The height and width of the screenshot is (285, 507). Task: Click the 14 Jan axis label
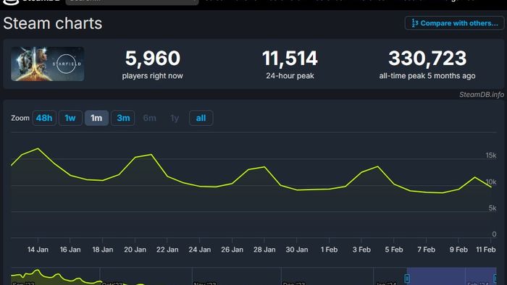coord(38,250)
